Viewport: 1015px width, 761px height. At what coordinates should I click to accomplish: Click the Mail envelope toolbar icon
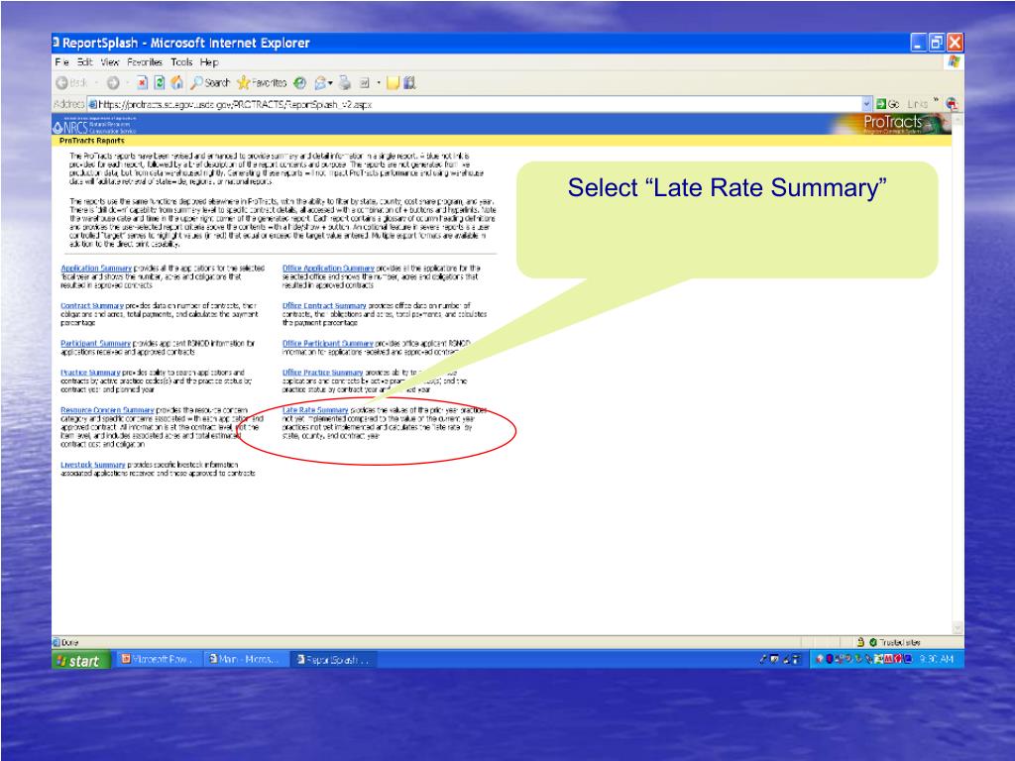(x=320, y=83)
